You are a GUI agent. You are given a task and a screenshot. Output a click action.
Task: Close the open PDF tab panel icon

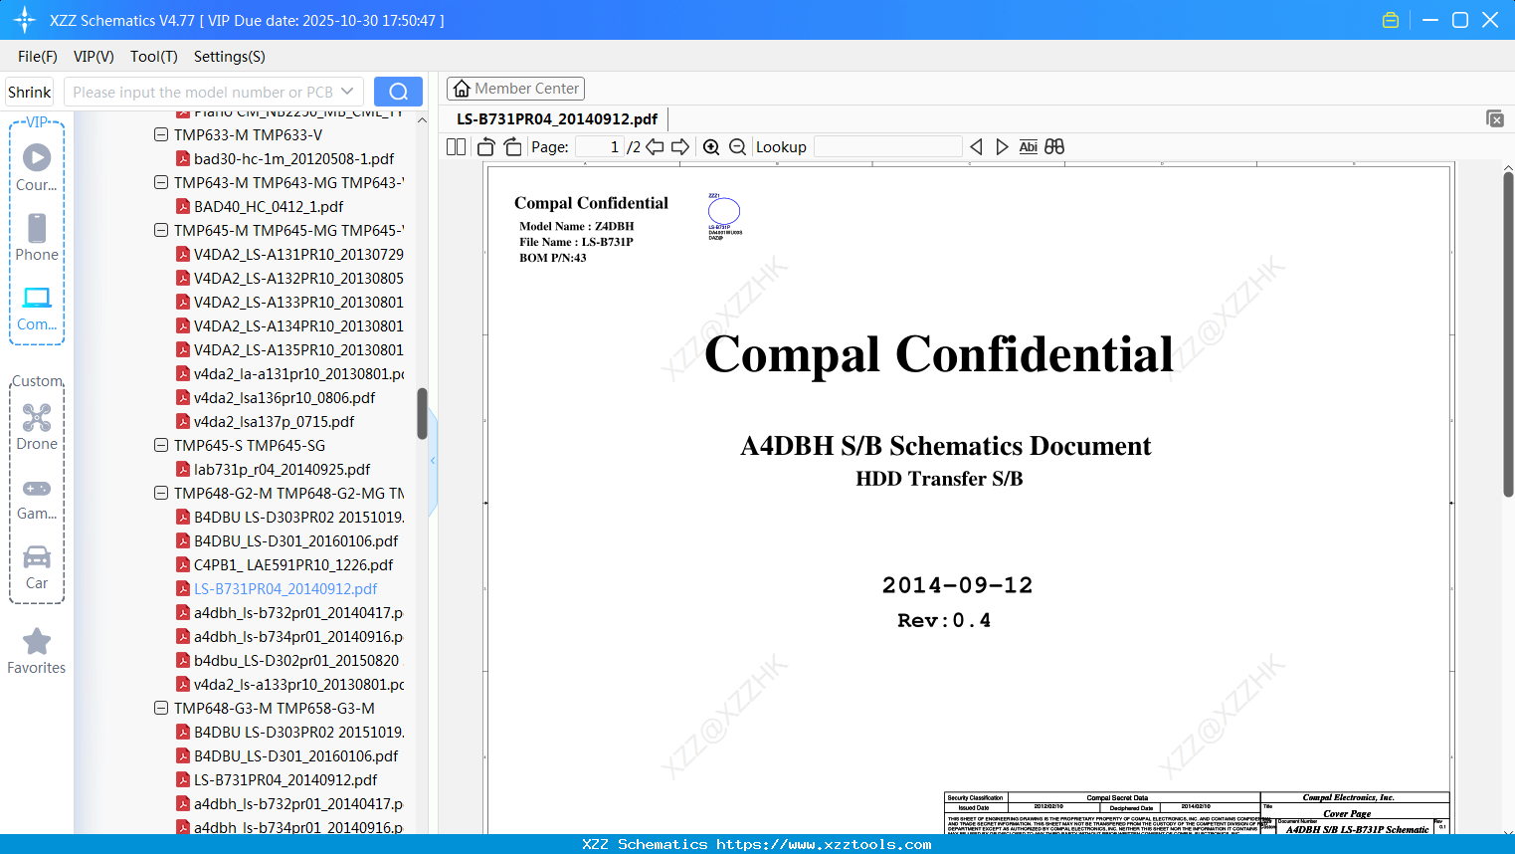(x=1494, y=118)
